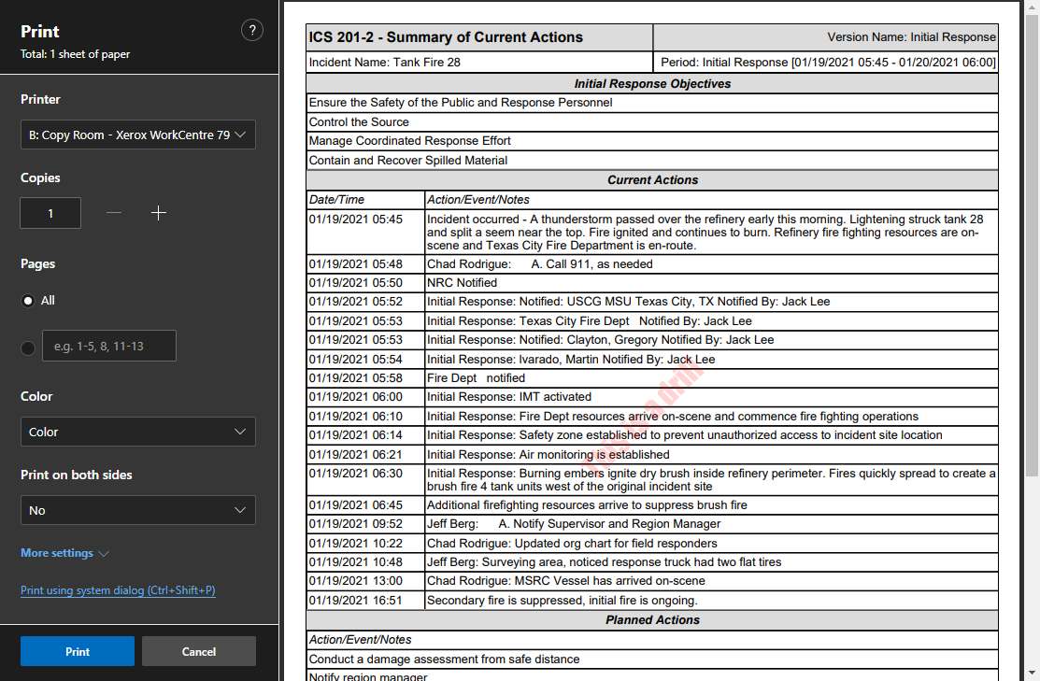Image resolution: width=1040 pixels, height=681 pixels.
Task: Click 'Contain and Recover Spilled Material' row
Action: coord(652,161)
